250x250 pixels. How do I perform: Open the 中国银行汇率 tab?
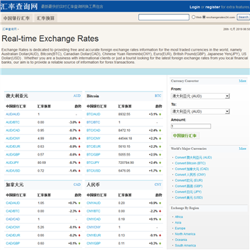17,18
